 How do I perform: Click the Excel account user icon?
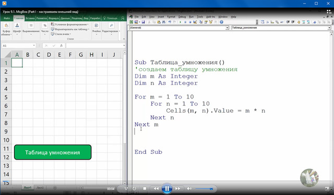point(123,18)
